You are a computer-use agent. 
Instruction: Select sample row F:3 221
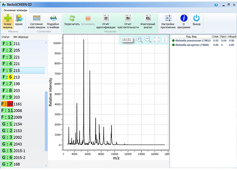coord(23,57)
